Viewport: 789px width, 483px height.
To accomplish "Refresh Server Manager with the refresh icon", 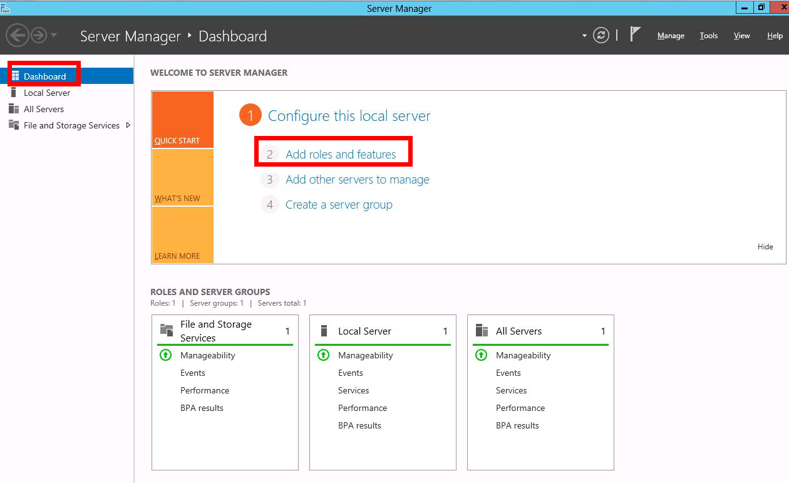I will click(601, 36).
